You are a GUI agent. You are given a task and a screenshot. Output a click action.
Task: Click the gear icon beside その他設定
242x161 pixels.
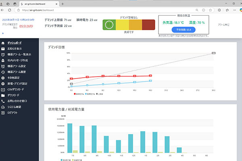(x=3, y=78)
